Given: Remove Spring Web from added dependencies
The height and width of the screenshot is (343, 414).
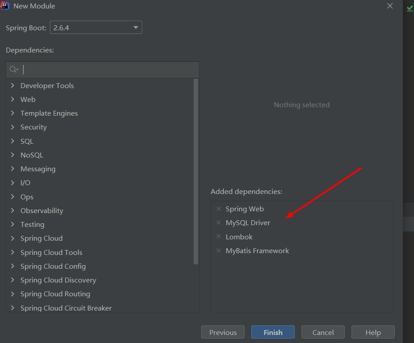Looking at the screenshot, I should tap(219, 209).
